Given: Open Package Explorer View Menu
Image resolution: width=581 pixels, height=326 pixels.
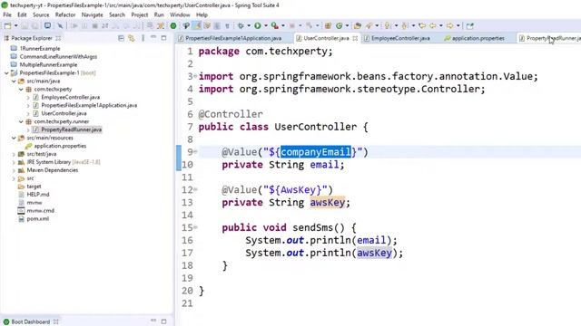Looking at the screenshot, I should coord(143,38).
